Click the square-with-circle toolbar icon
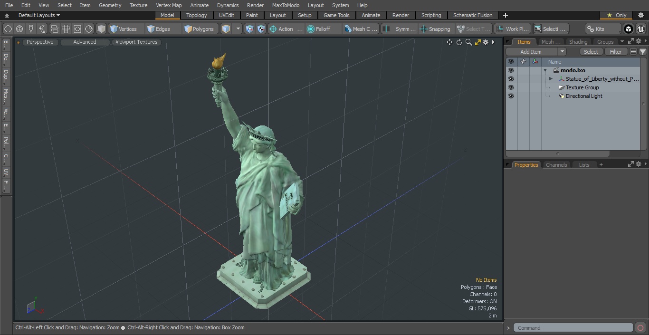Image resolution: width=649 pixels, height=335 pixels. click(77, 29)
